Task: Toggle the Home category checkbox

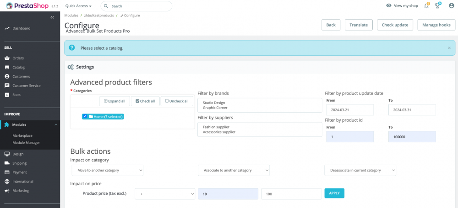Action: 85,116
